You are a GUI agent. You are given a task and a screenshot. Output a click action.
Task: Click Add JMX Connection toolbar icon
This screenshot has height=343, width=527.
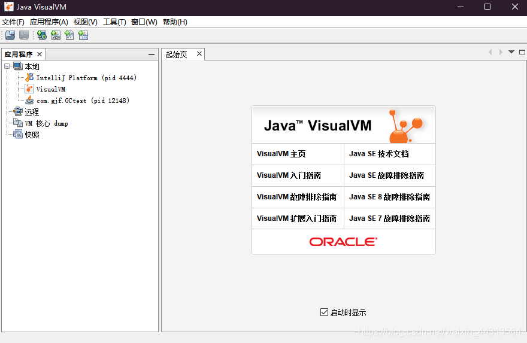(56, 35)
